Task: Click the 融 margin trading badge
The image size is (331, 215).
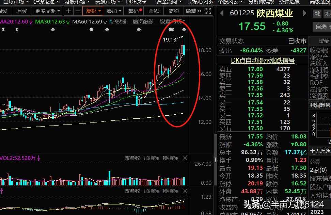Action: click(317, 14)
